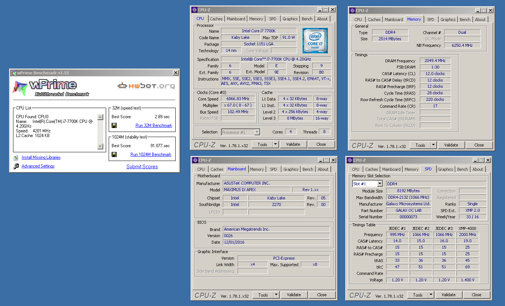This screenshot has height=306, width=505.
Task: Click Close button in CPU-Z Memory window
Action: pos(479,145)
